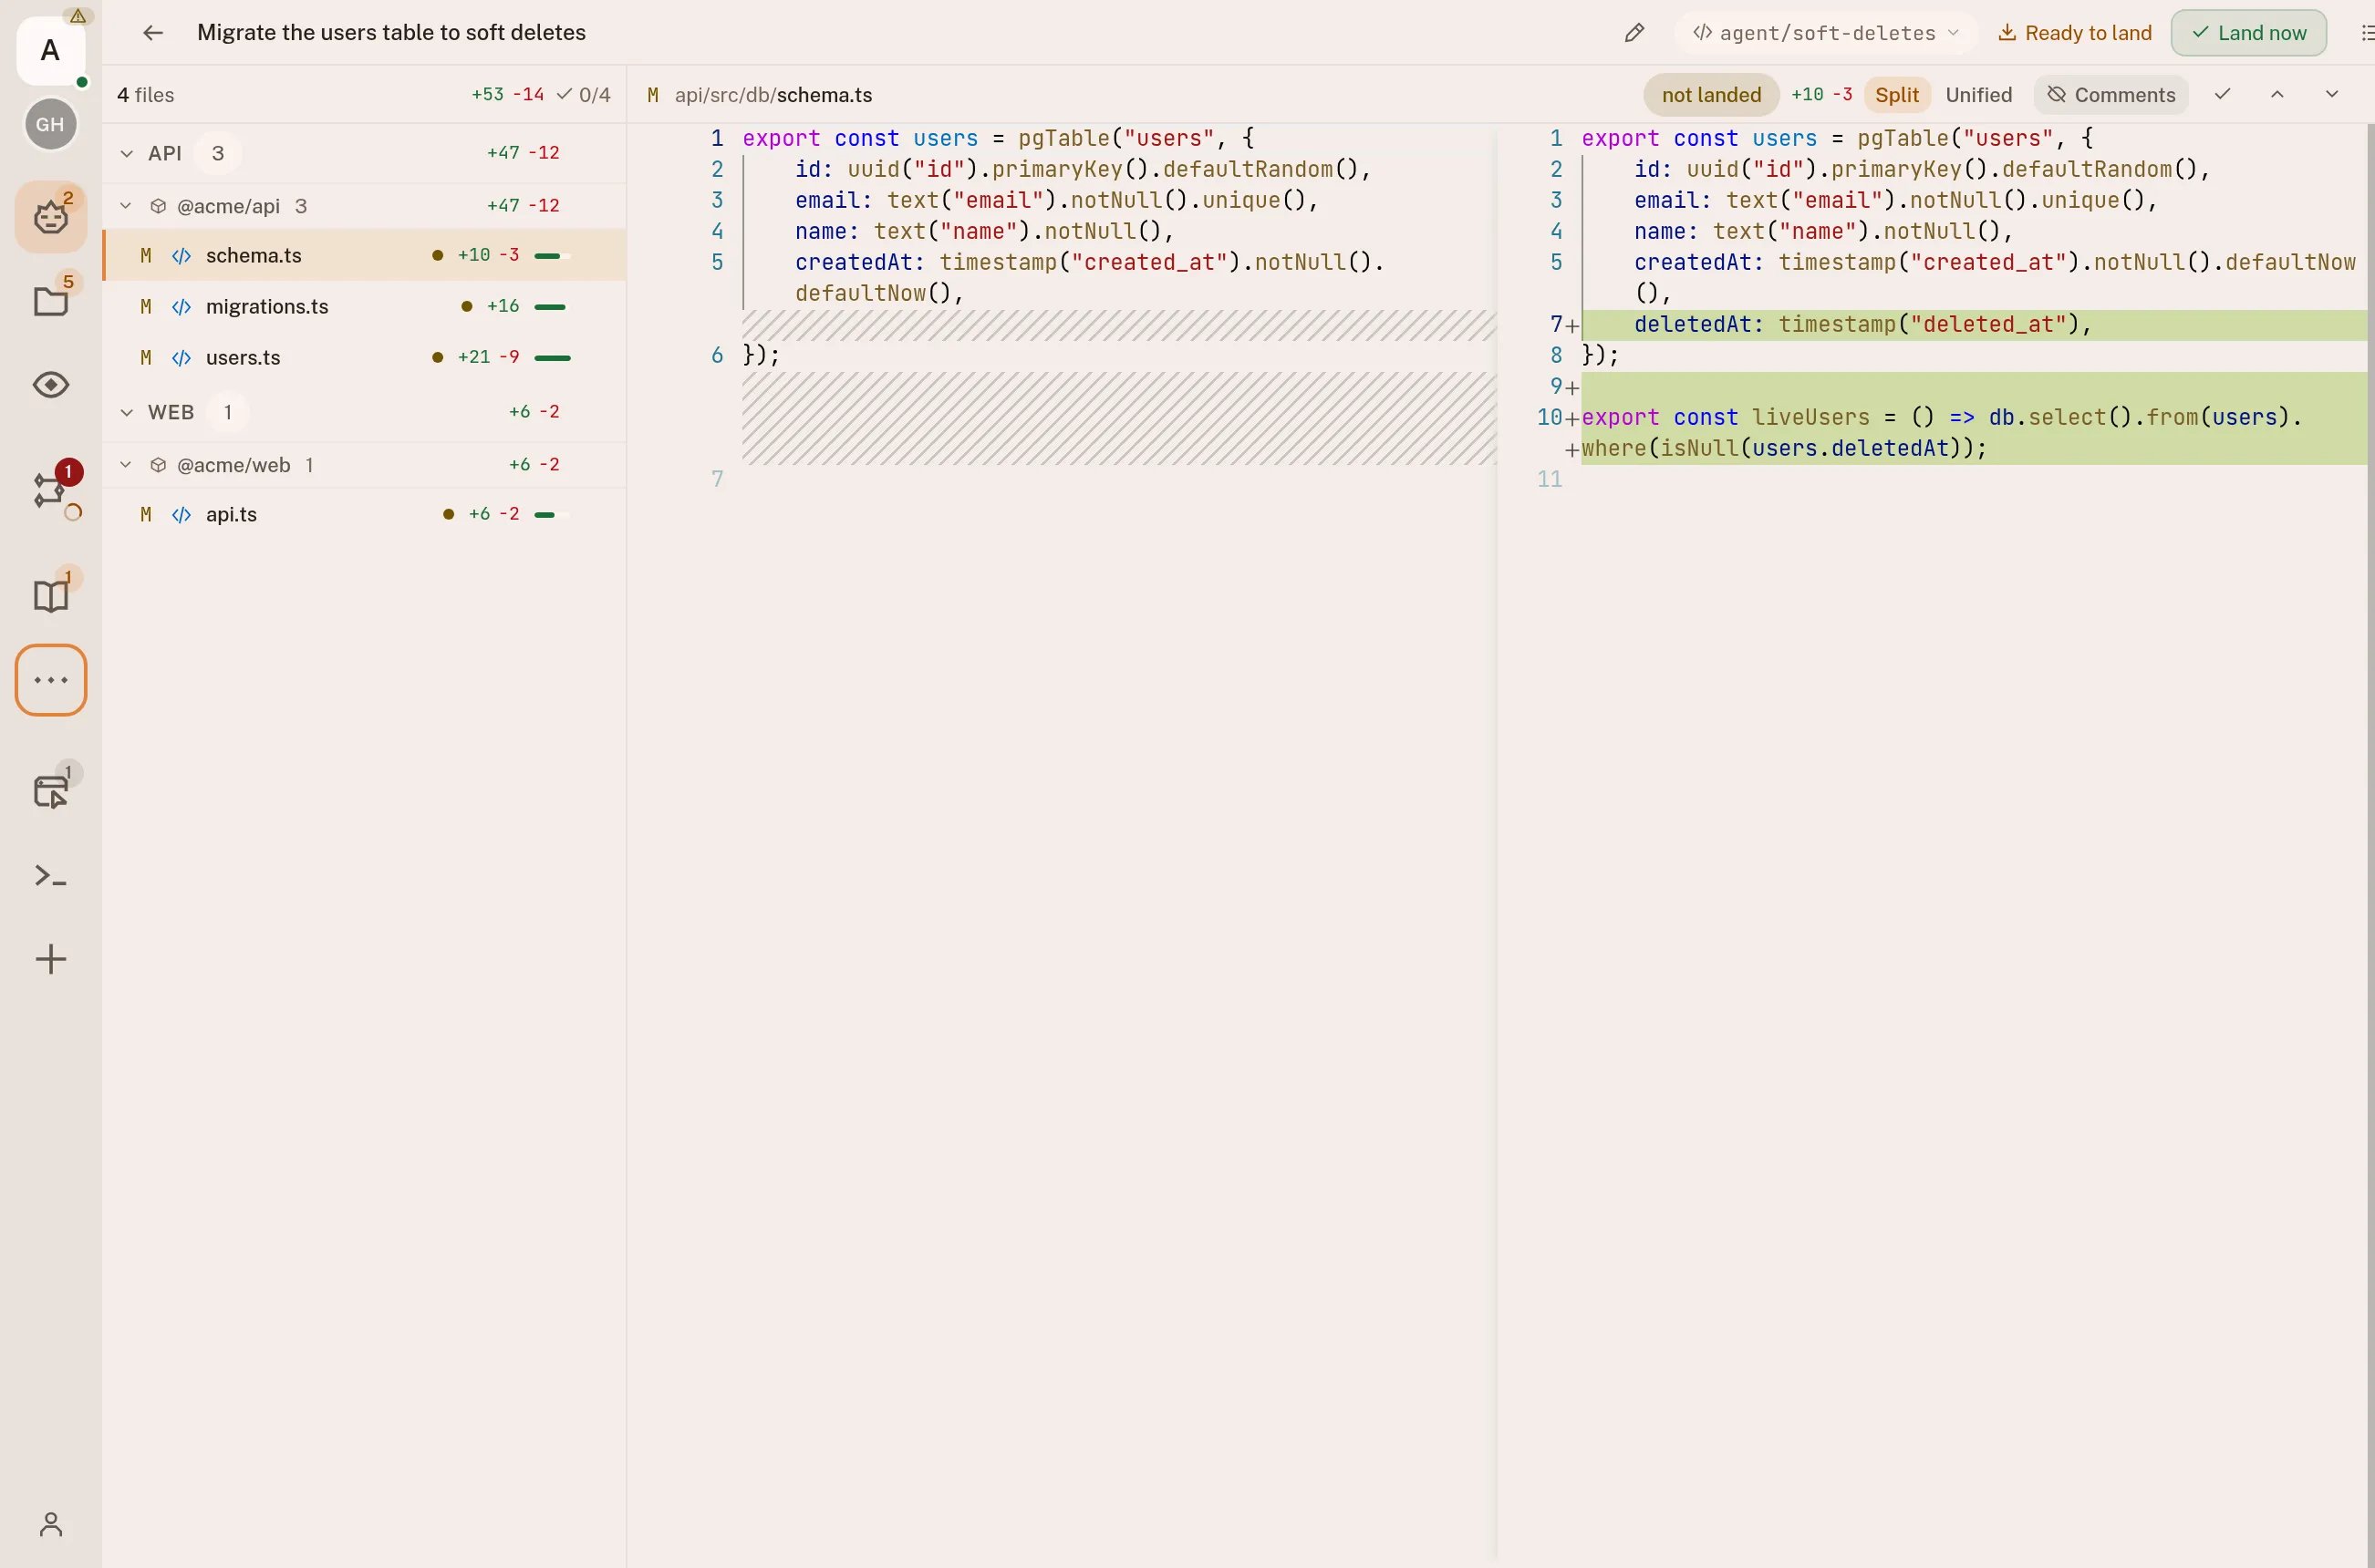Screen dimensions: 2375x1568
Task: Open the agents robot icon in sidebar
Action: tap(51, 216)
